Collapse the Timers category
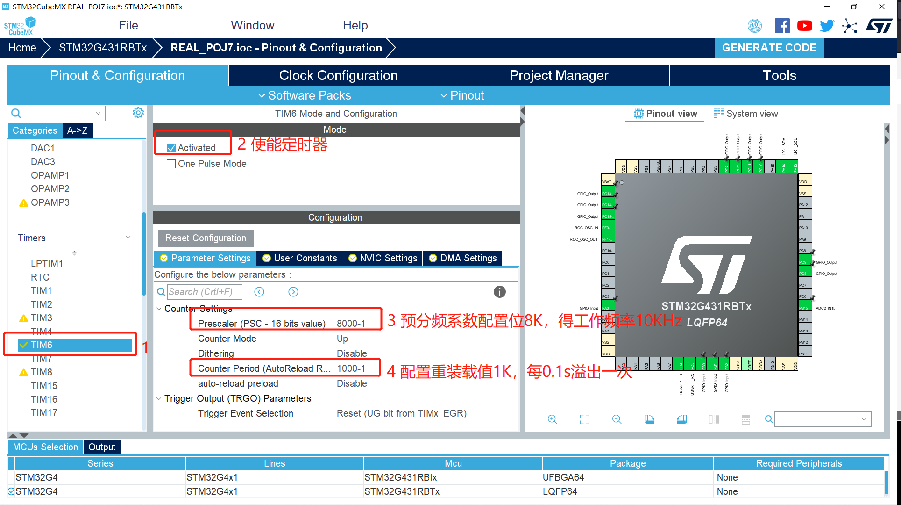 [128, 238]
